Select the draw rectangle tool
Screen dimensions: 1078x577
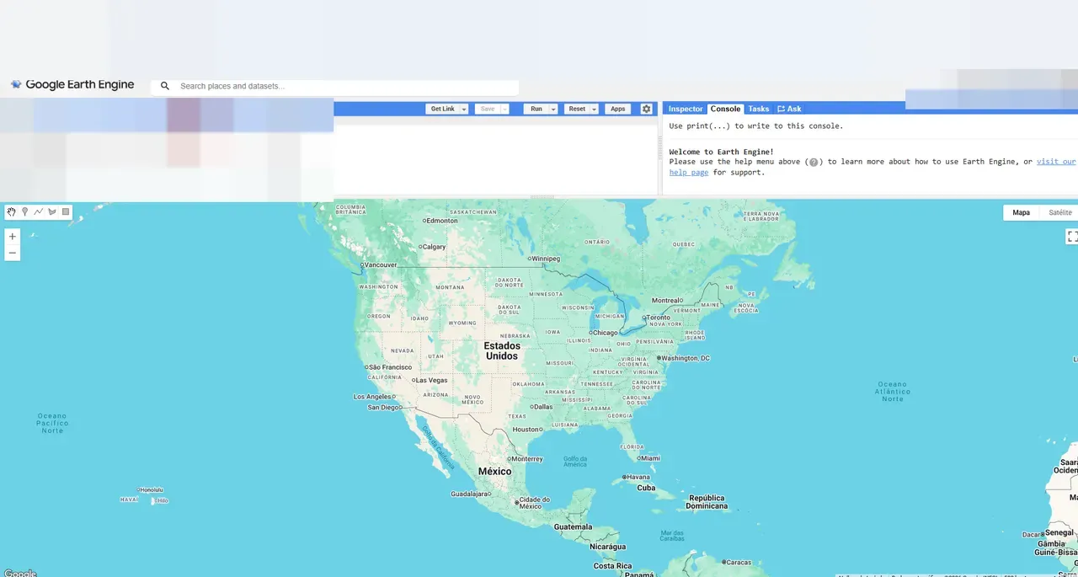[x=66, y=211]
